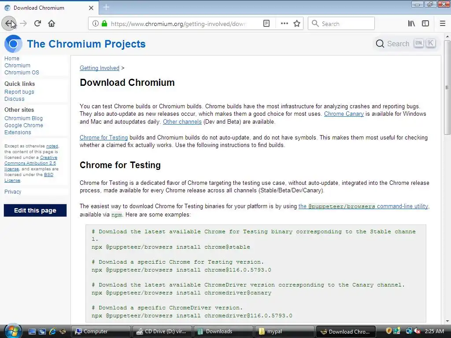Open page actions three-dot menu

click(x=284, y=24)
